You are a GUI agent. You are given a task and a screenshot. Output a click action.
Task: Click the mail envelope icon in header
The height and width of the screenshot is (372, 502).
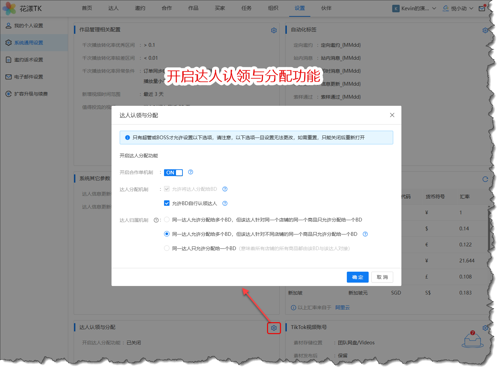[482, 9]
